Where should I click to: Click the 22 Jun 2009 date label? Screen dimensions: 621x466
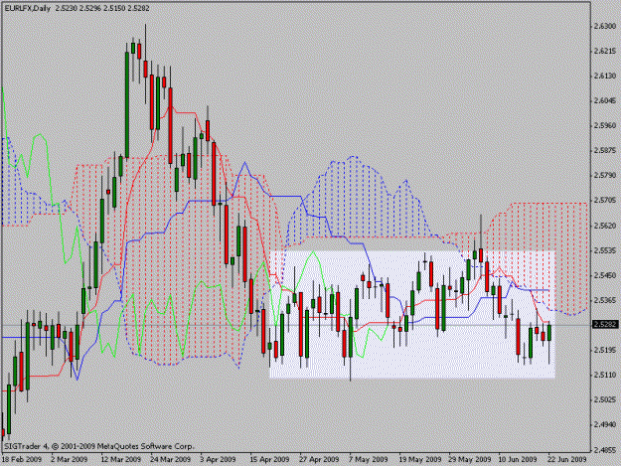tap(567, 460)
